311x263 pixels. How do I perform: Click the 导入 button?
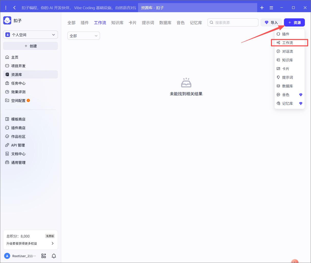click(x=271, y=23)
